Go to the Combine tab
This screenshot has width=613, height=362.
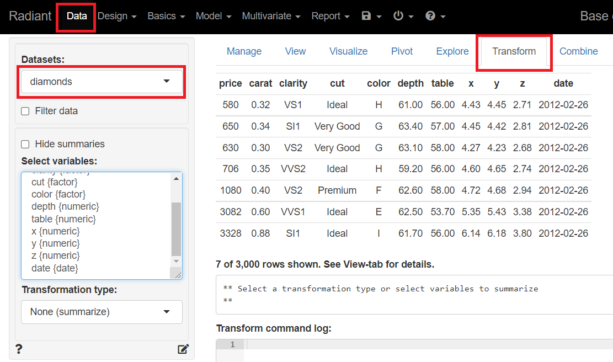pyautogui.click(x=578, y=51)
